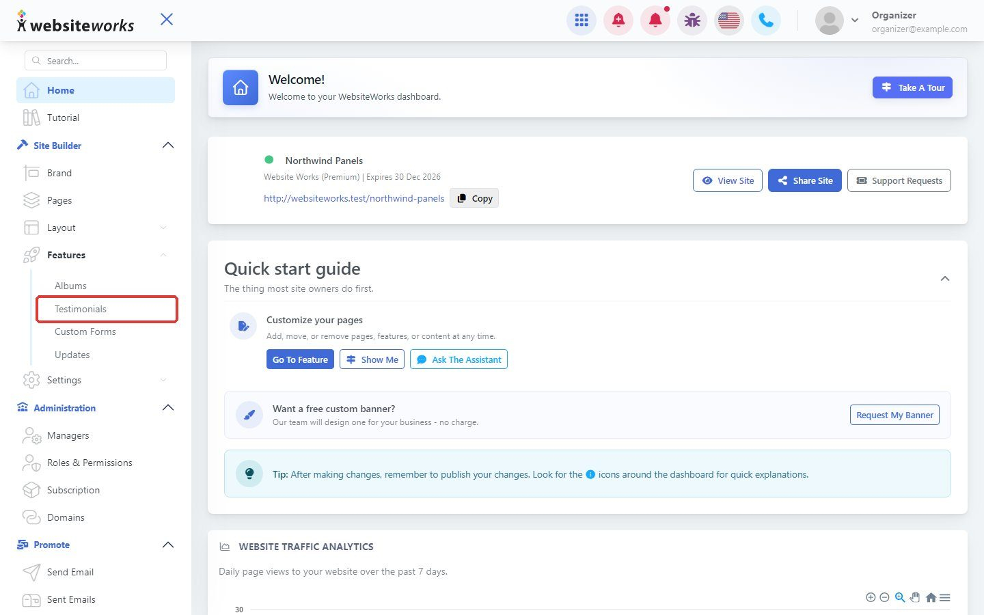Collapse the Quick start guide panel
The image size is (984, 615).
tap(945, 278)
